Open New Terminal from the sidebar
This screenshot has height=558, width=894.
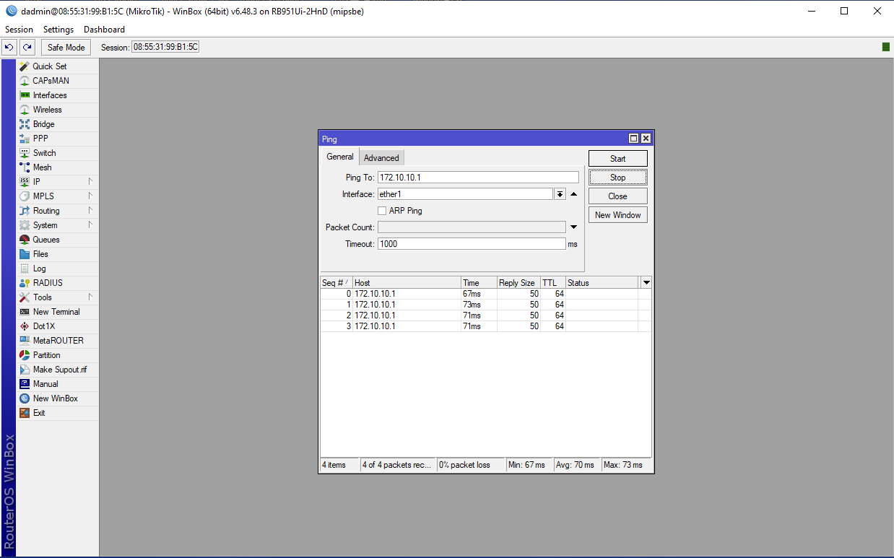pyautogui.click(x=56, y=312)
